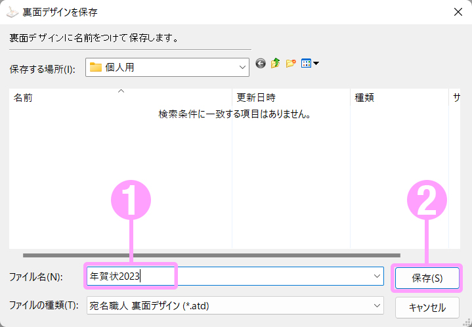Image resolution: width=472 pixels, height=327 pixels.
Task: Close the 裏面デザインを保存 dialog
Action: point(457,12)
